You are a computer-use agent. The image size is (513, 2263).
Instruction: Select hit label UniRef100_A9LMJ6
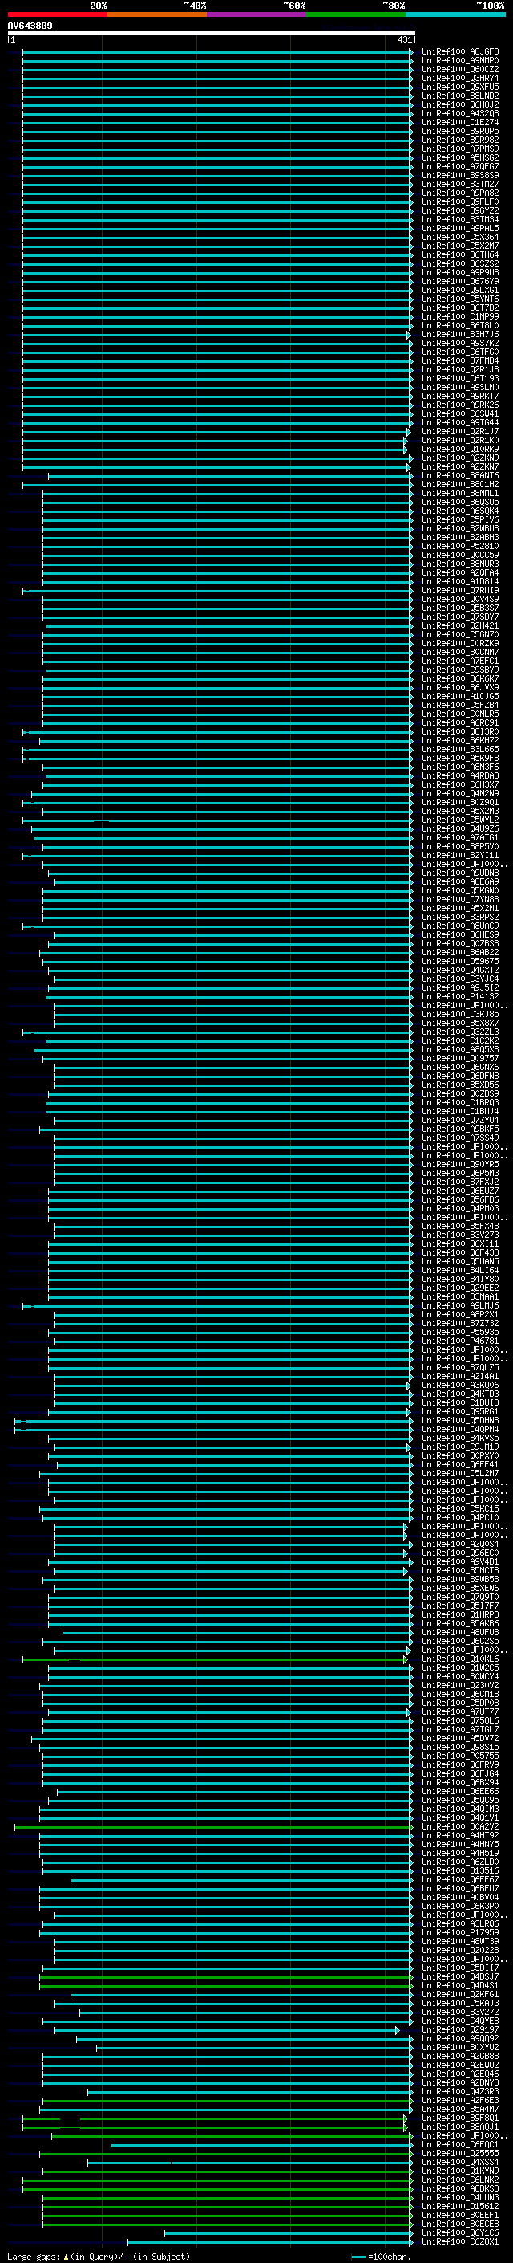[x=460, y=1306]
